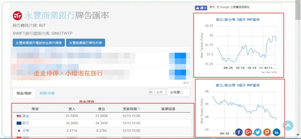Open the 歐元 currency link

click(x=26, y=123)
